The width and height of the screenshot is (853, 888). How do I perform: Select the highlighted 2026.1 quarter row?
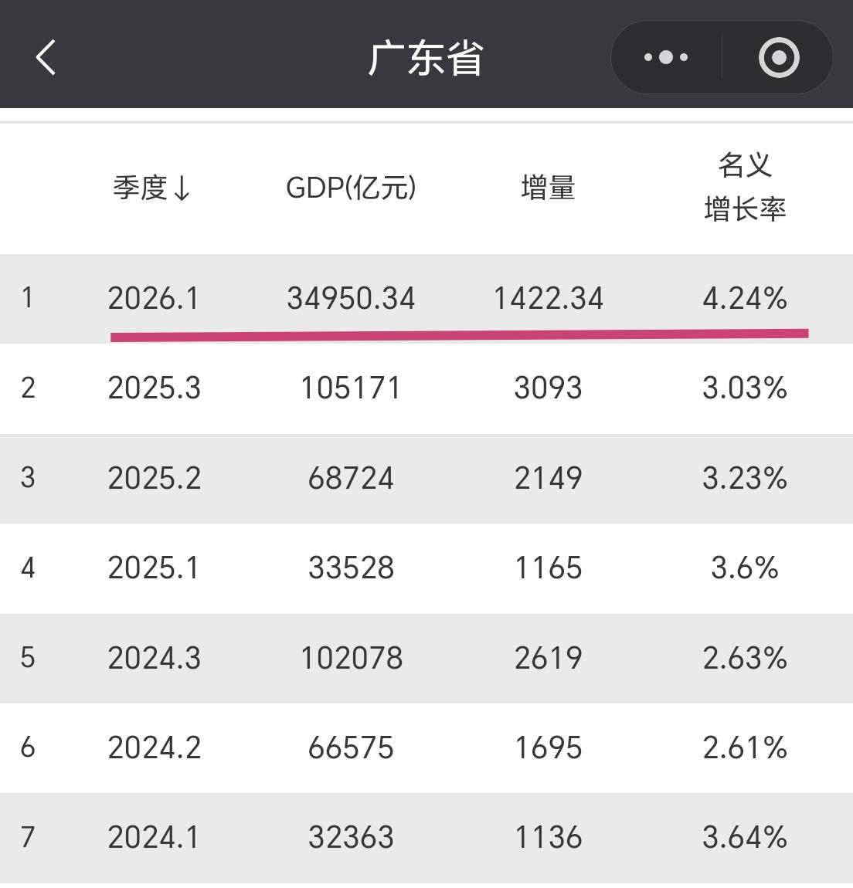pos(425,298)
